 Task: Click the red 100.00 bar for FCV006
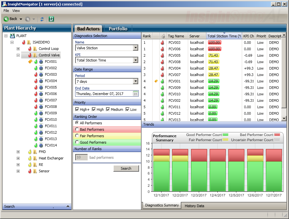pyautogui.click(x=214, y=49)
